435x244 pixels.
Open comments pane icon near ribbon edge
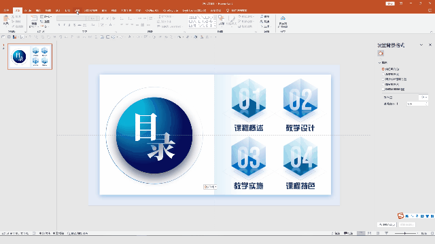click(x=430, y=11)
